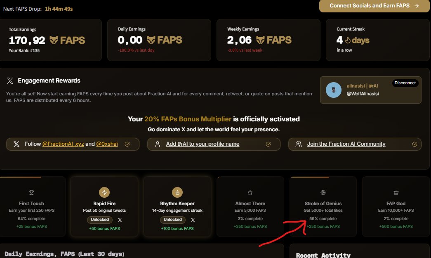The image size is (431, 258).
Task: Click Connect Socials and Earn FAPS button
Action: 374,6
